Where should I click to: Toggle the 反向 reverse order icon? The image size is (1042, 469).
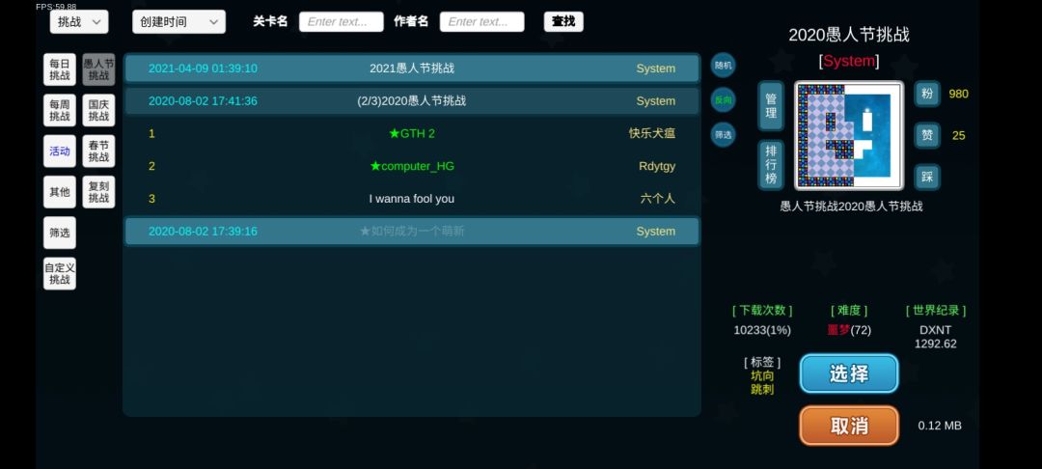(x=723, y=100)
